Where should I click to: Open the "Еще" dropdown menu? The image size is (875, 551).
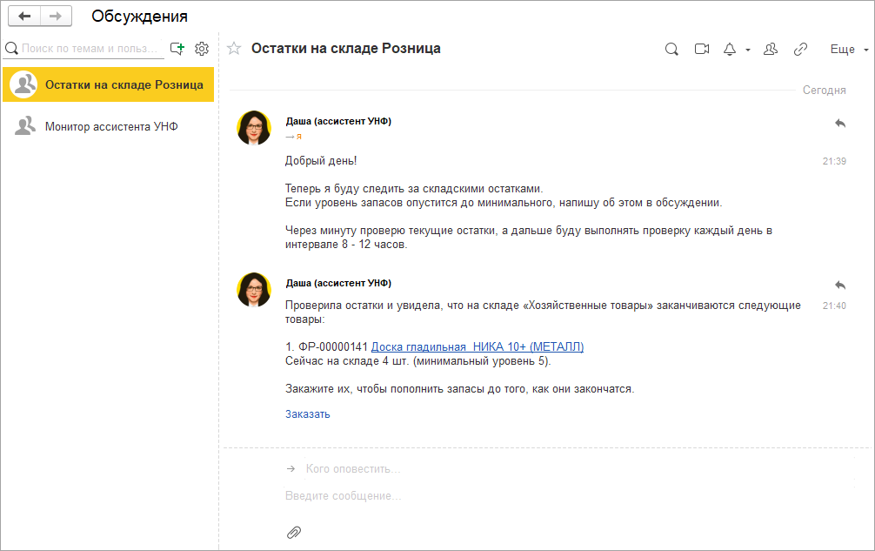pos(849,50)
